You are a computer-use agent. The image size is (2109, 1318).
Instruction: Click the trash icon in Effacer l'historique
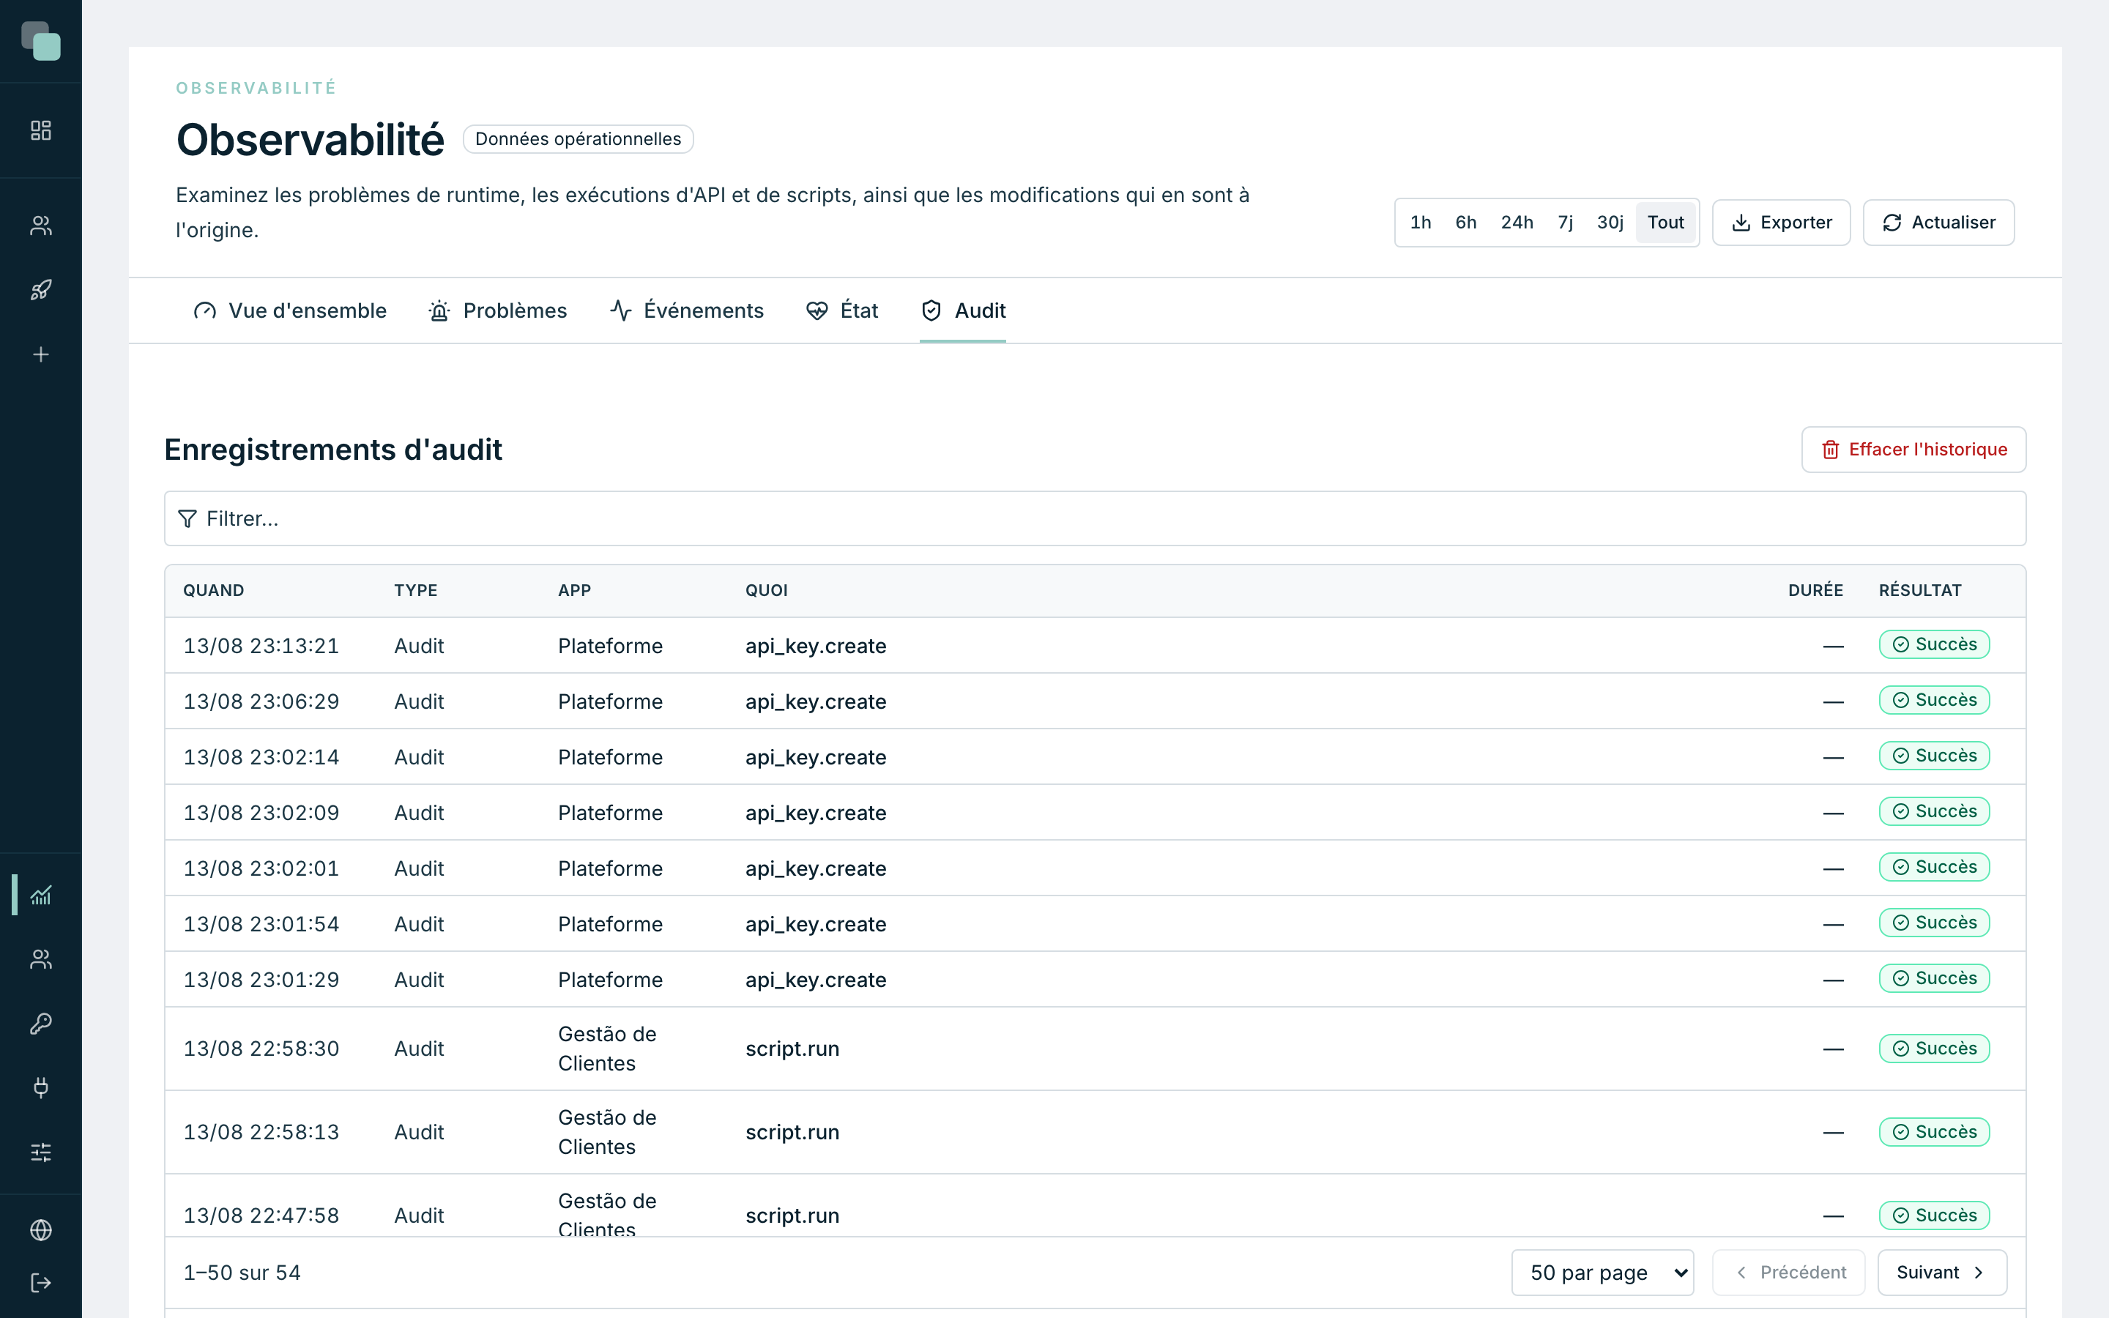1830,450
